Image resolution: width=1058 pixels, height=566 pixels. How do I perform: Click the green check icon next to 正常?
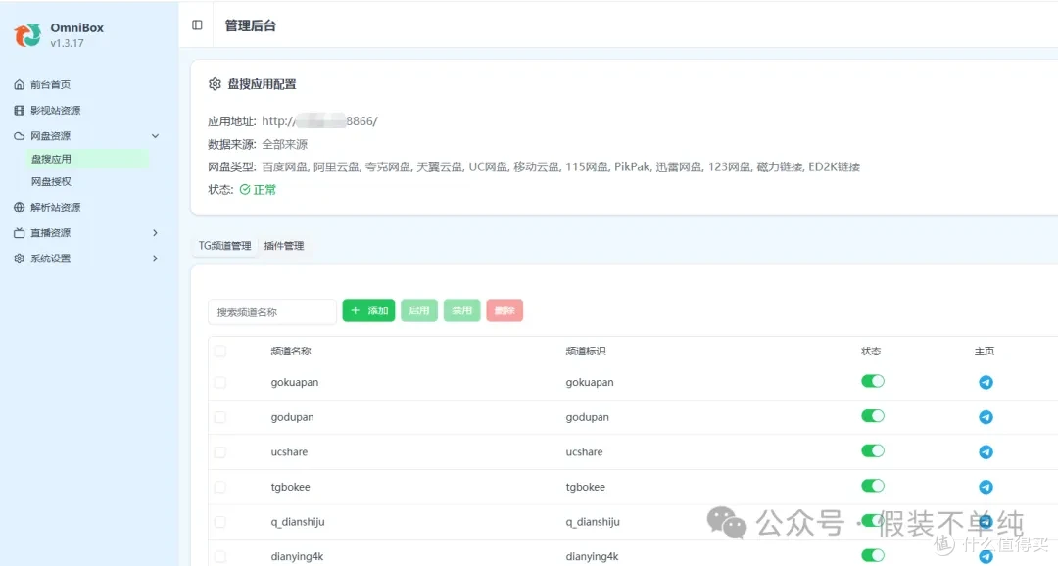pos(245,190)
